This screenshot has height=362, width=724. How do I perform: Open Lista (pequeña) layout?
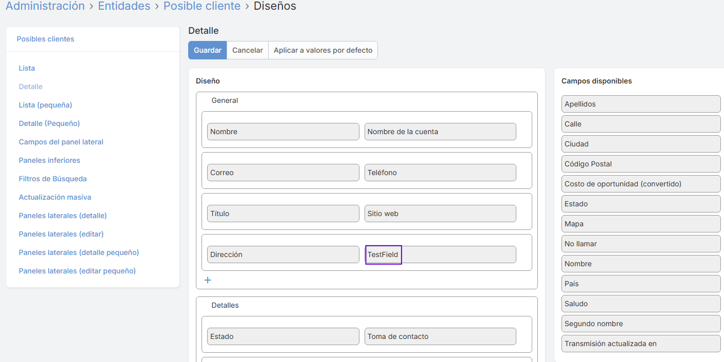[x=45, y=105]
